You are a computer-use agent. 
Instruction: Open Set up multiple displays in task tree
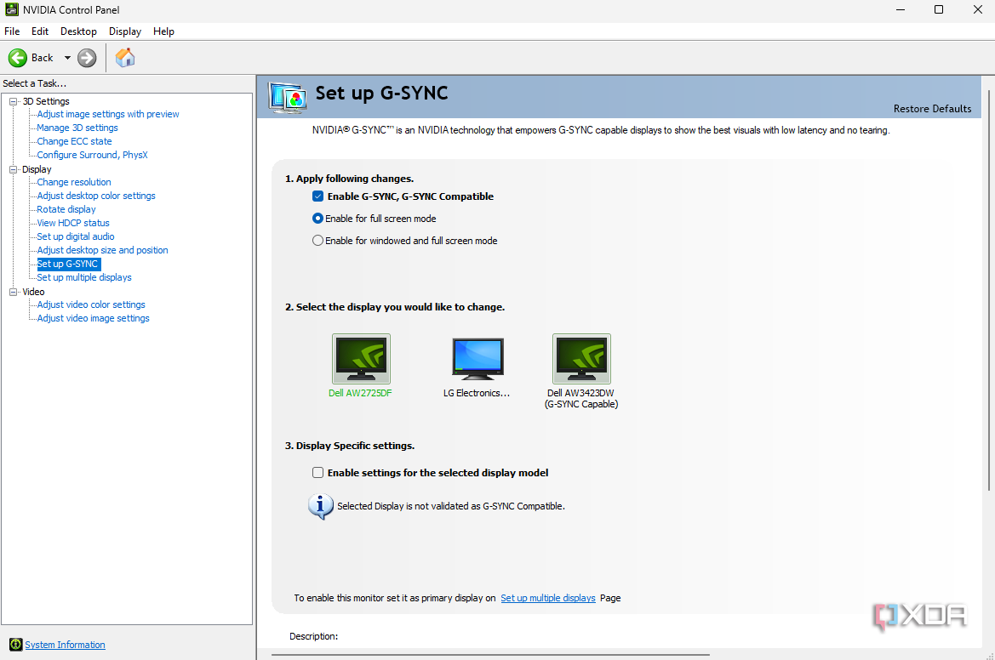(83, 278)
